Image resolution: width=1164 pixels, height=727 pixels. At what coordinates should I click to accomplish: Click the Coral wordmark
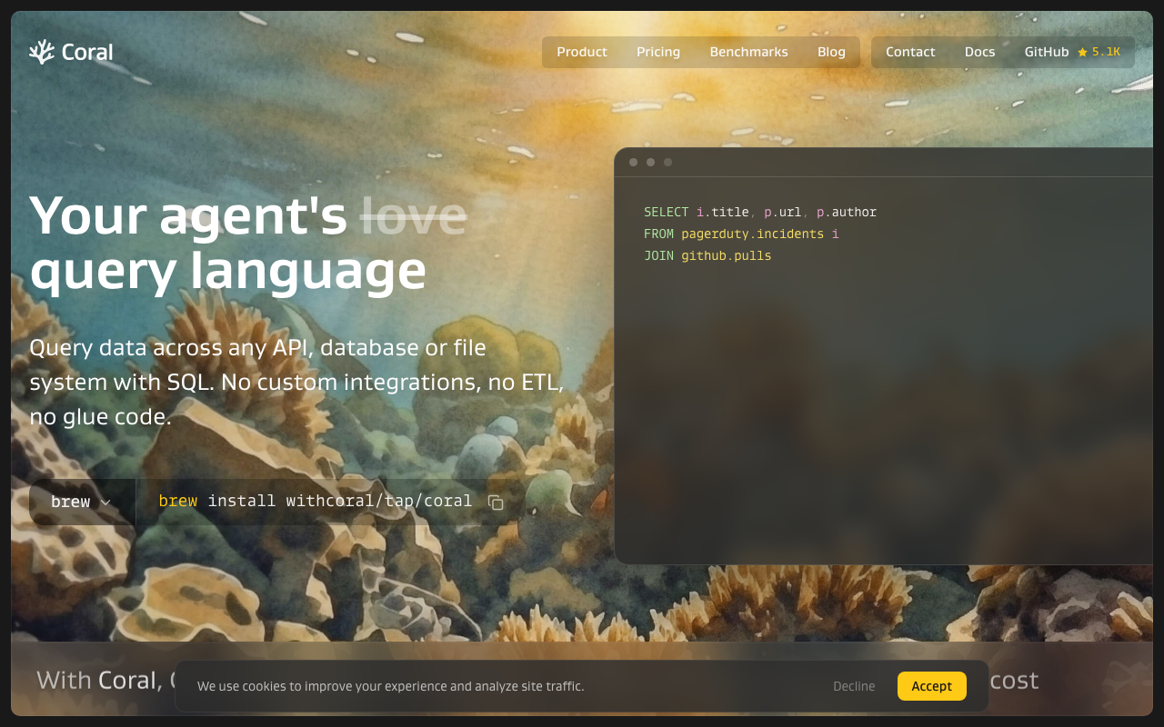click(87, 52)
